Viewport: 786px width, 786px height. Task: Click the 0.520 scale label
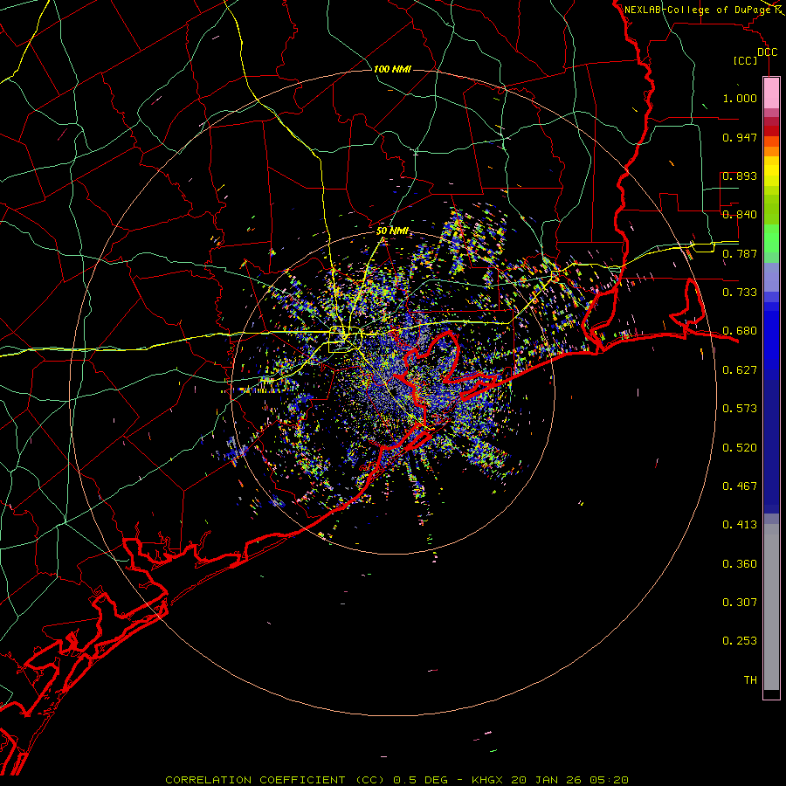pyautogui.click(x=740, y=448)
